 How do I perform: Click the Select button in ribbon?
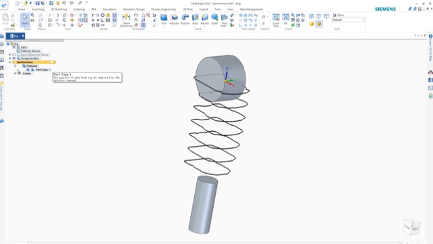pos(25,20)
